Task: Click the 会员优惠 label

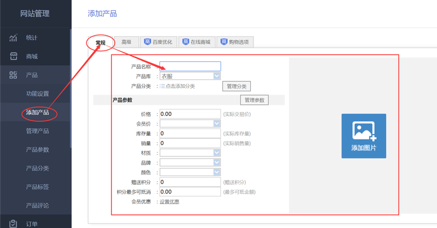Action: [x=141, y=202]
